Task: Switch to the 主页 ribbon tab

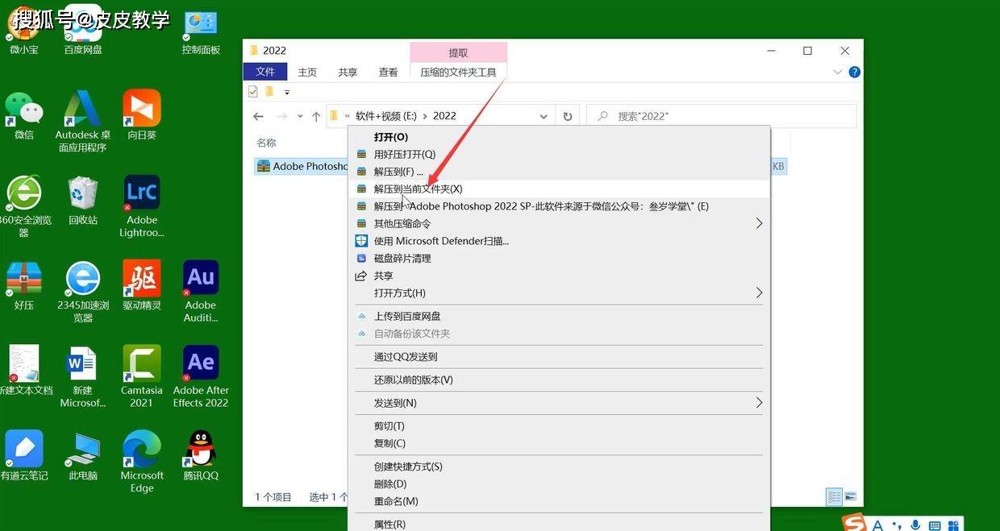Action: coord(307,72)
